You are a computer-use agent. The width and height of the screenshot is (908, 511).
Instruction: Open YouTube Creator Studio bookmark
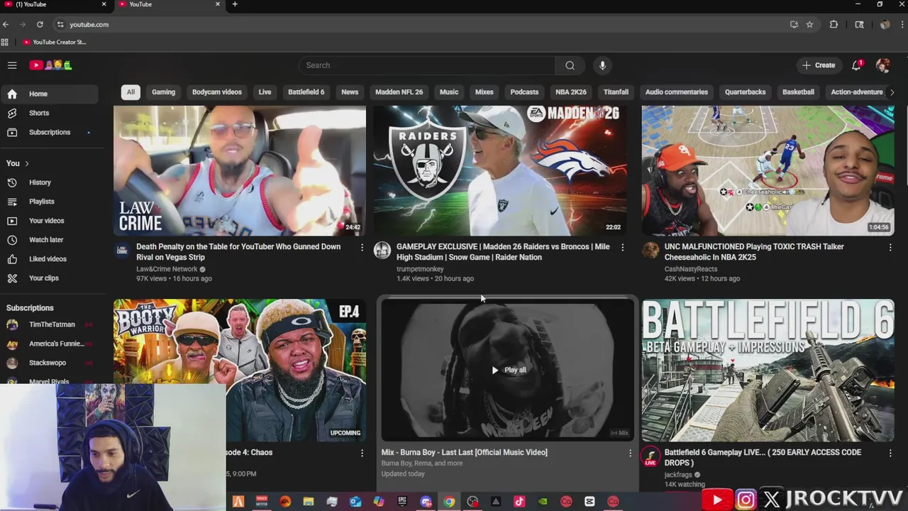pos(55,42)
